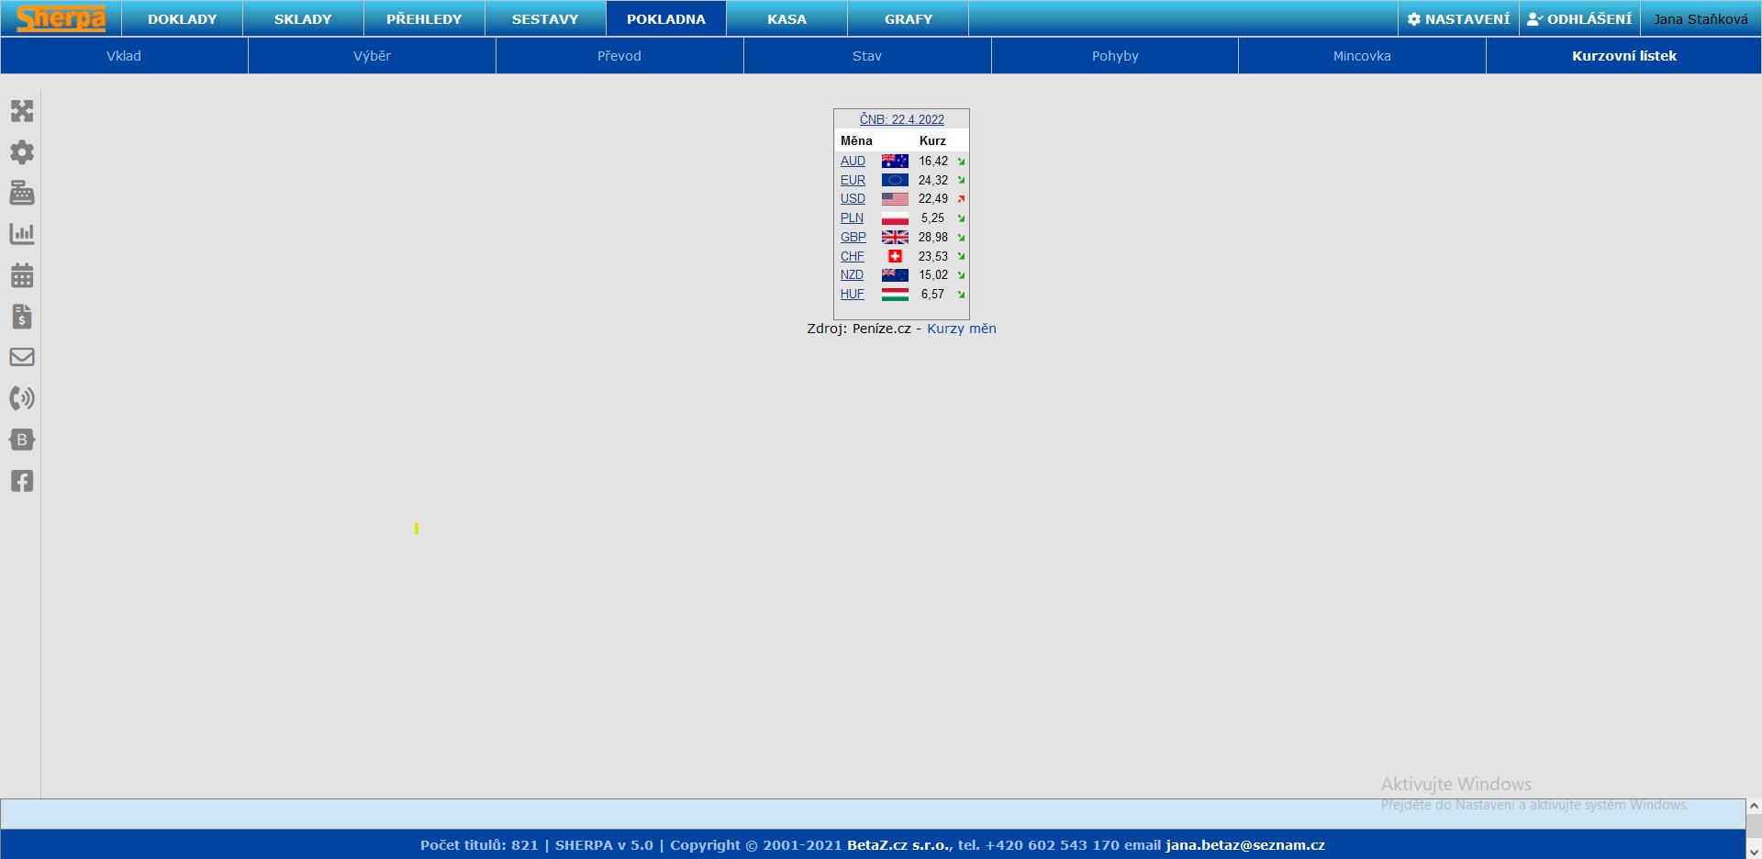Viewport: 1762px width, 859px height.
Task: Open the invoice dollar document icon
Action: click(22, 317)
